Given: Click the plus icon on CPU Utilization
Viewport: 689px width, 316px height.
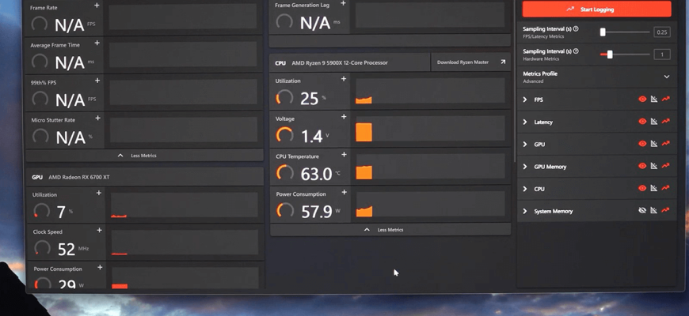Looking at the screenshot, I should 344,79.
